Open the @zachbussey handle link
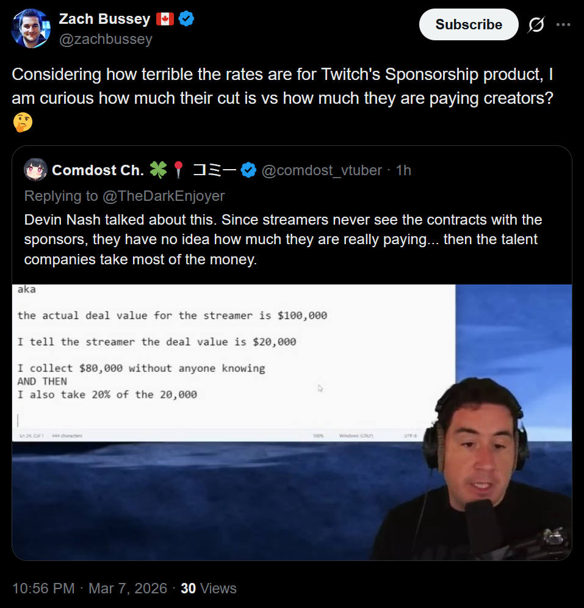The image size is (584, 608). 106,39
